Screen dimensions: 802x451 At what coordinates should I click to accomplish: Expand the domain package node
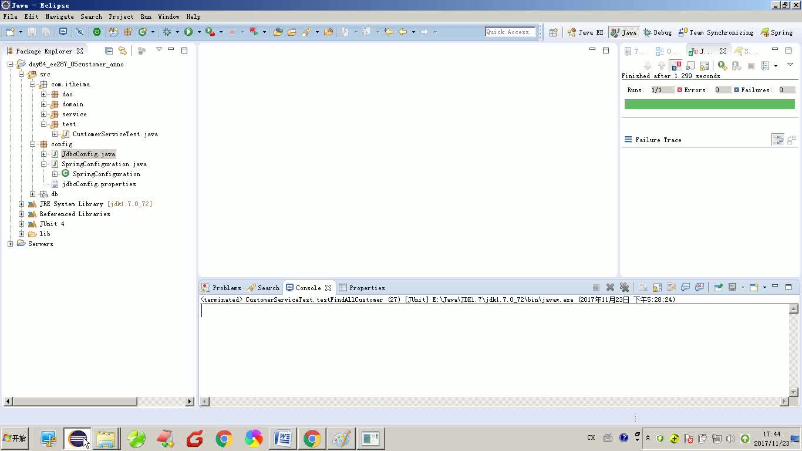point(43,104)
